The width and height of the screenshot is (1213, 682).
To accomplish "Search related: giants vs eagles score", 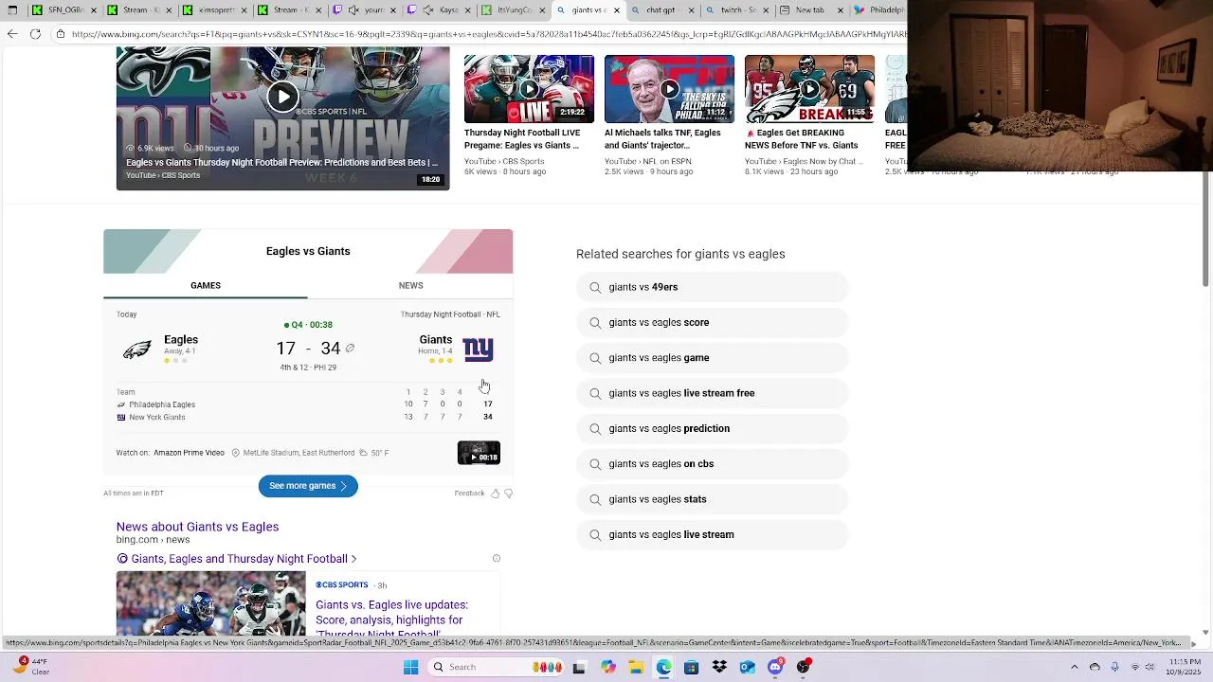I will click(x=712, y=322).
